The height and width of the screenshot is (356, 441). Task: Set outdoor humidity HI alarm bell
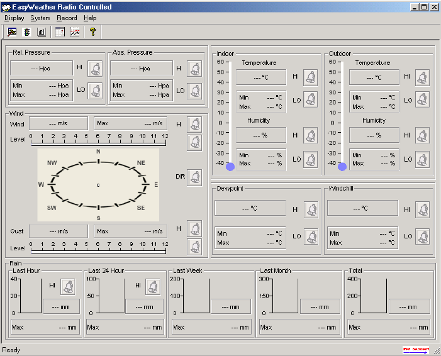(422, 136)
